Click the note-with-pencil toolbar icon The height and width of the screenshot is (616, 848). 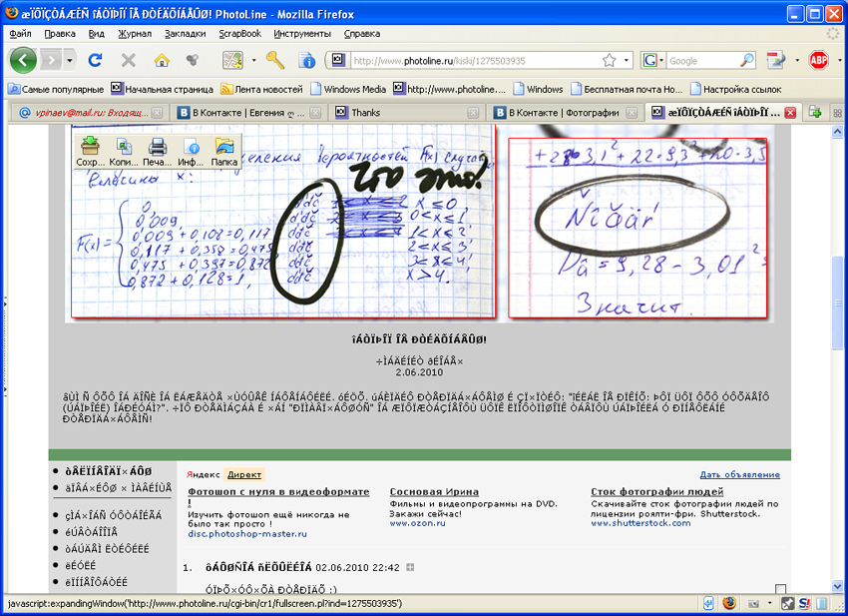tap(776, 60)
